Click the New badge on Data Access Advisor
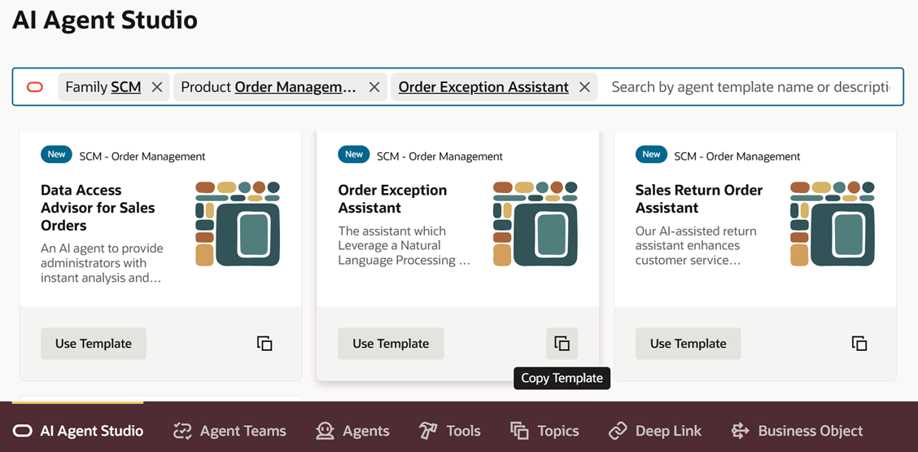 (x=57, y=155)
